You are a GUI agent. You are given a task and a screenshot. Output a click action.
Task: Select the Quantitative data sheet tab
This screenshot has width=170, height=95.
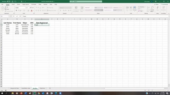coord(26,88)
